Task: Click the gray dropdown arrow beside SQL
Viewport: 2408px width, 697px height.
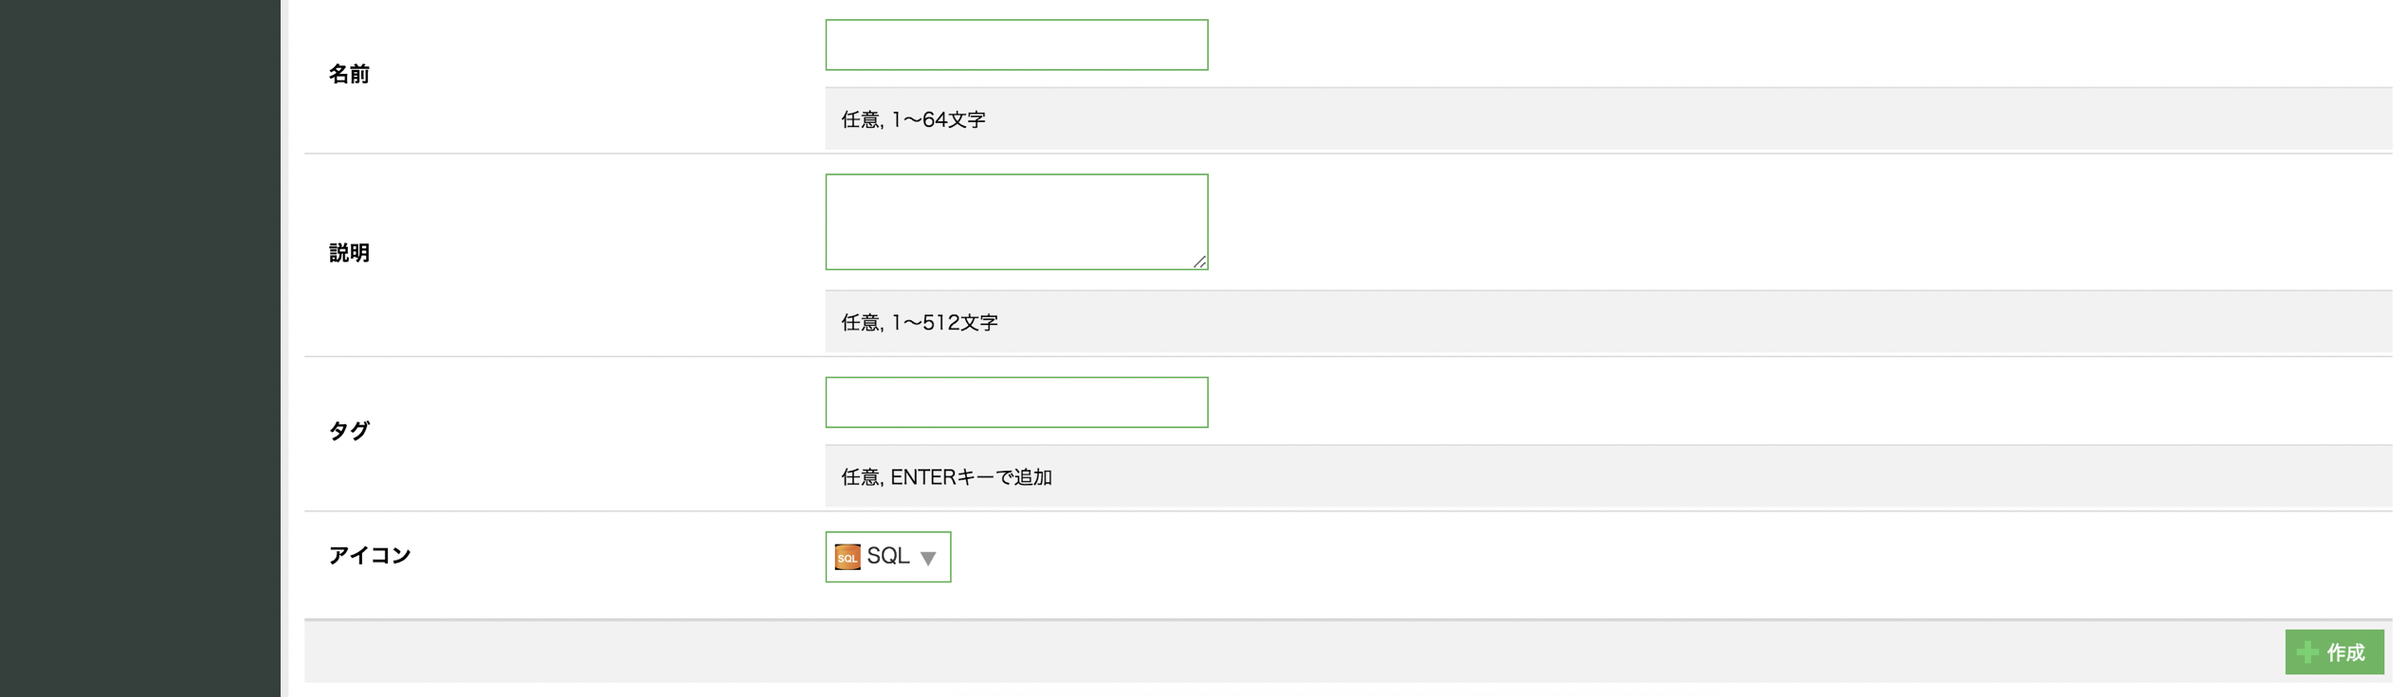Action: 928,558
